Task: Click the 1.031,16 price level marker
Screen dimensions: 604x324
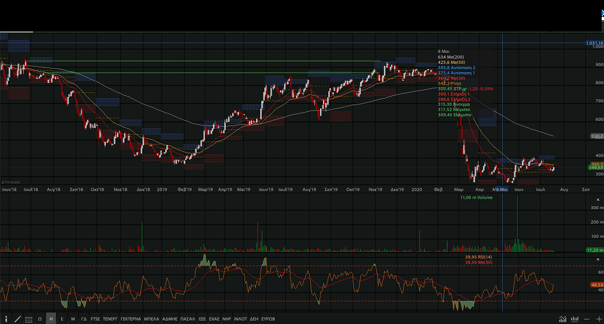Action: (594, 43)
